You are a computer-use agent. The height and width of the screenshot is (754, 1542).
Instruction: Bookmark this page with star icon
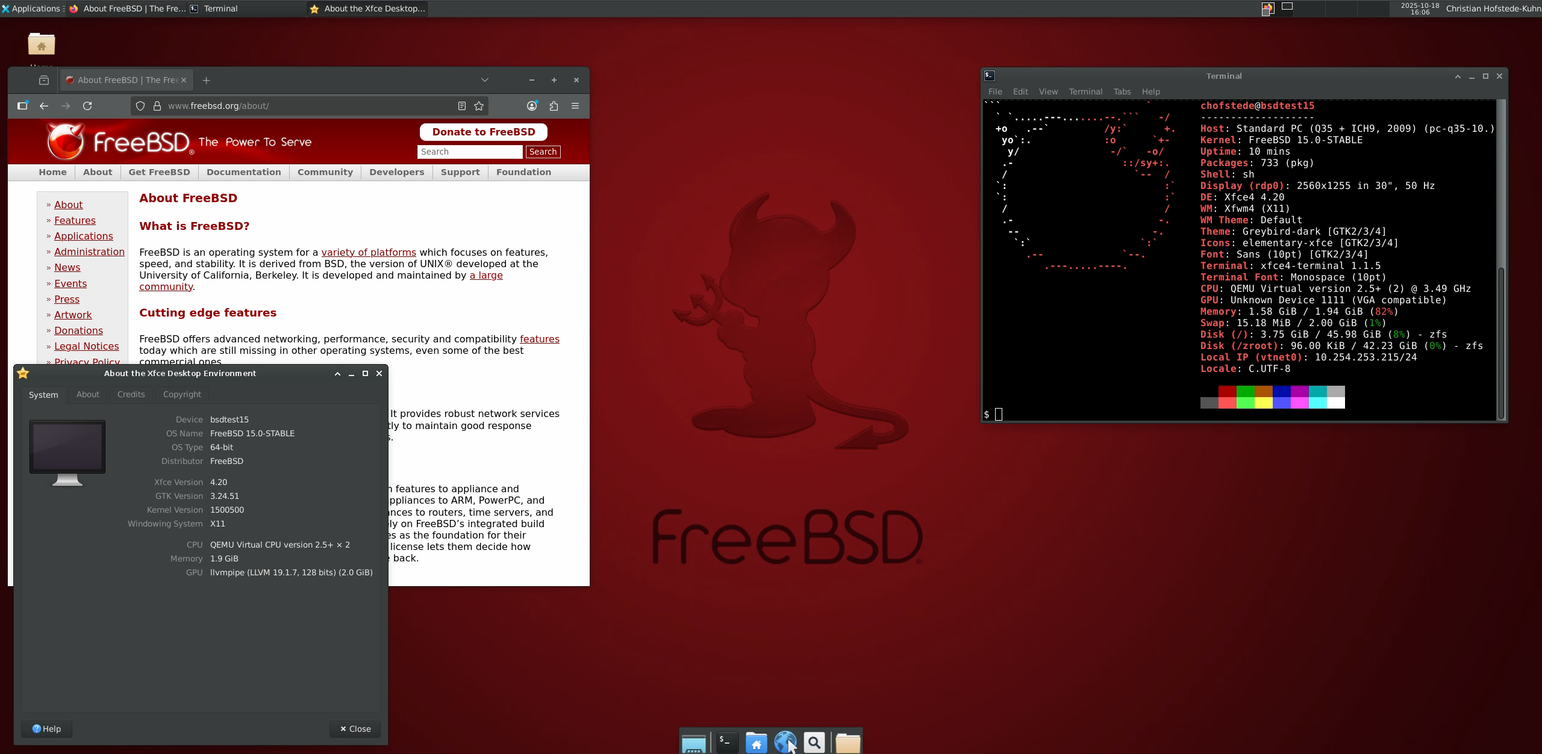(479, 106)
